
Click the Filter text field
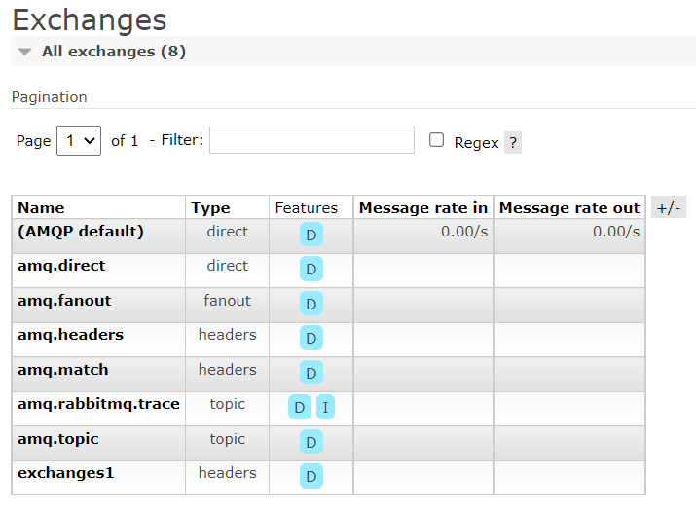(x=311, y=140)
